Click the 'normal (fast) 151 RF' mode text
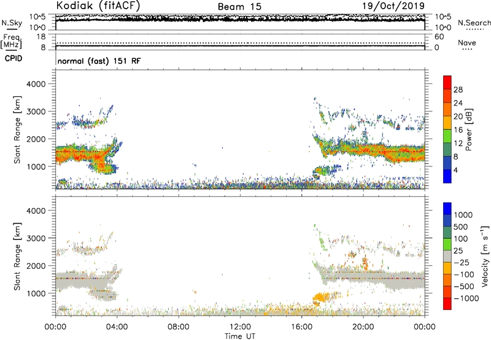This screenshot has width=491, height=340. click(99, 61)
